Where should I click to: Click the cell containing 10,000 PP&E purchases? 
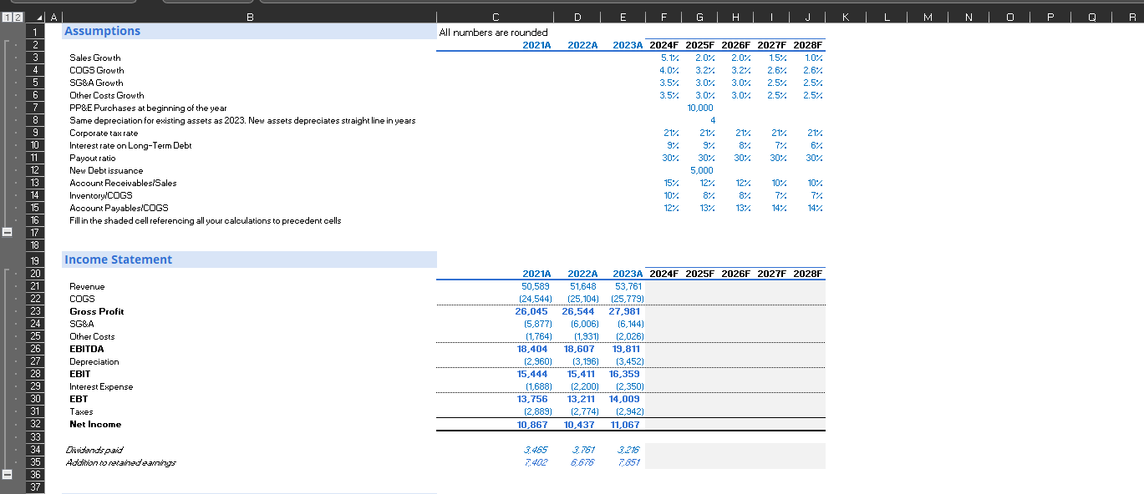(700, 108)
